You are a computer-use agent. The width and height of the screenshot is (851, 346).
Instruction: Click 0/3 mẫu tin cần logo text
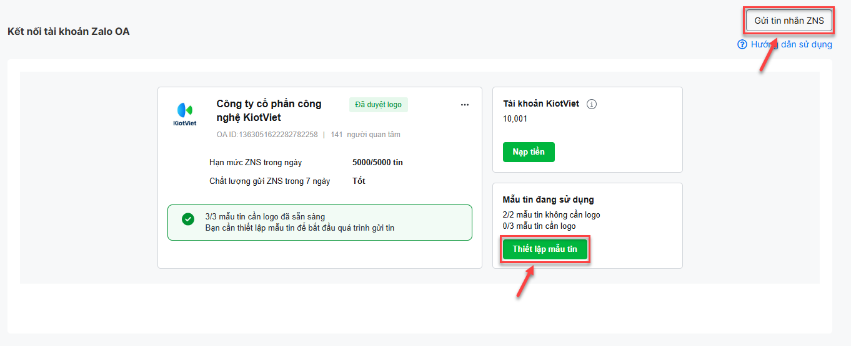click(539, 226)
